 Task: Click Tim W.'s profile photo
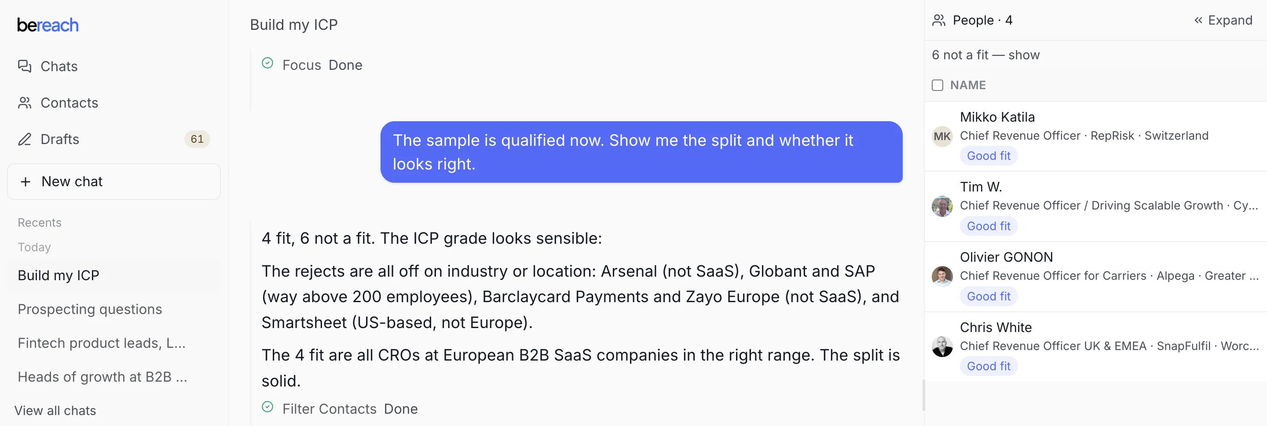(942, 206)
